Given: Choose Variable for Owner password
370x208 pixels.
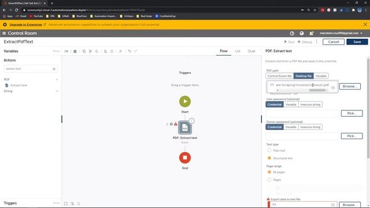Looking at the screenshot, I should [291, 127].
